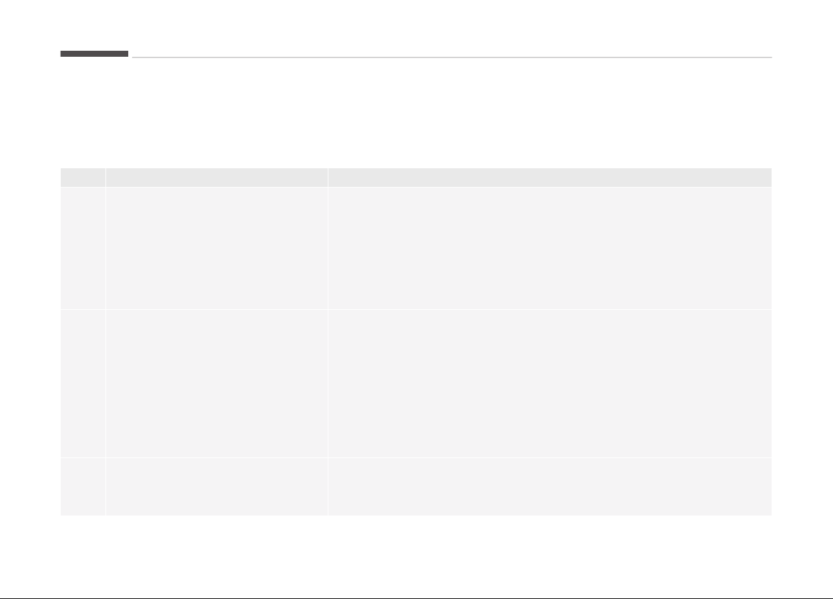The height and width of the screenshot is (599, 833).
Task: Click the narrow cell in first body row
Action: tap(83, 248)
